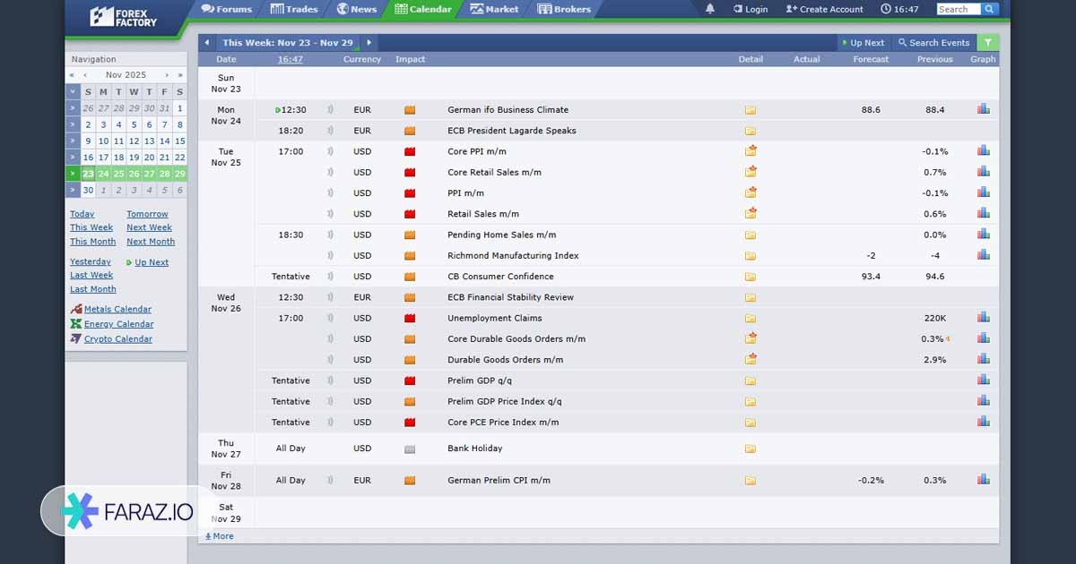Image resolution: width=1076 pixels, height=564 pixels.
Task: Open detail folder for Bank Holiday
Action: 751,449
